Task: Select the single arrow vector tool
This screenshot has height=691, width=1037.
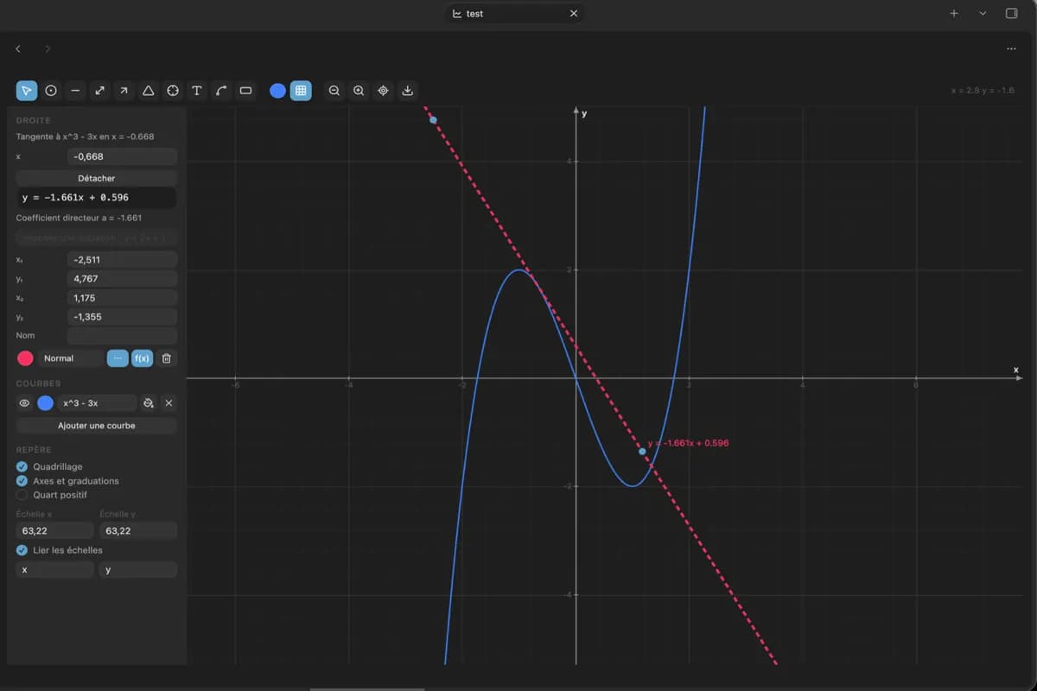Action: [x=124, y=90]
